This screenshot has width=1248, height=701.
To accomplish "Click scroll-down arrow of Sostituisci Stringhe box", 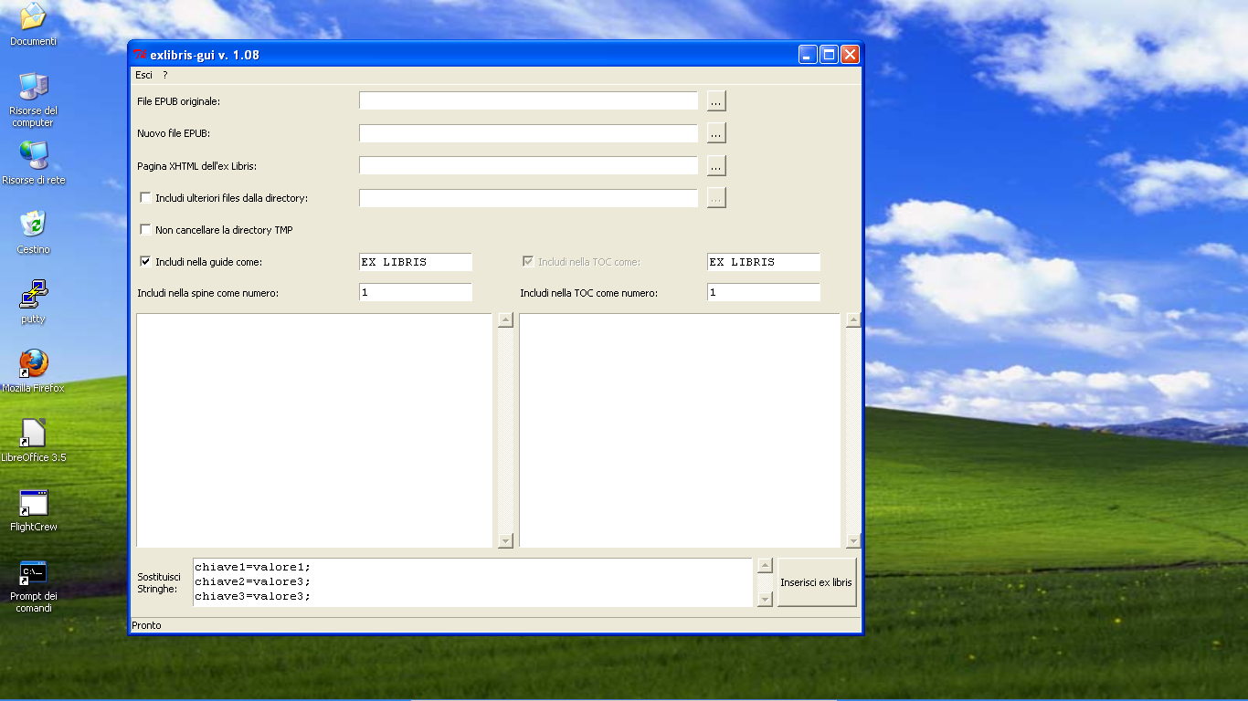I will point(766,599).
